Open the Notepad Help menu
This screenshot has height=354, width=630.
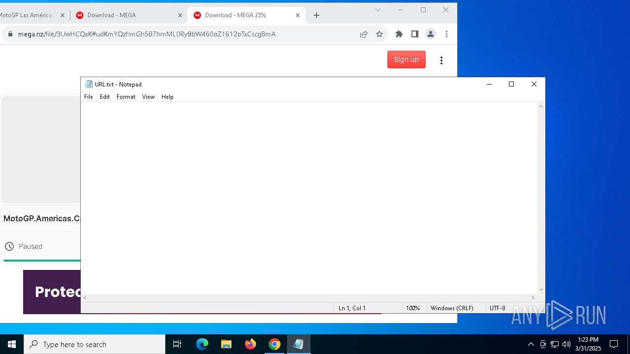click(x=167, y=97)
